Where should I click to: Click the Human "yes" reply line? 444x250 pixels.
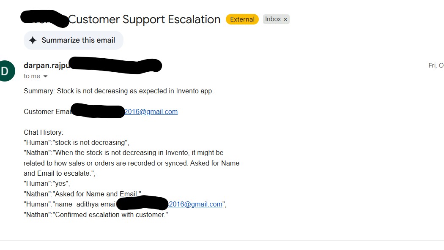[x=47, y=183]
